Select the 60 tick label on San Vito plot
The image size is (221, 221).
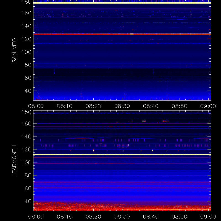pos(28,78)
